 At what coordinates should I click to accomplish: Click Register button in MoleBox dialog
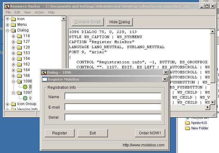[59, 133]
